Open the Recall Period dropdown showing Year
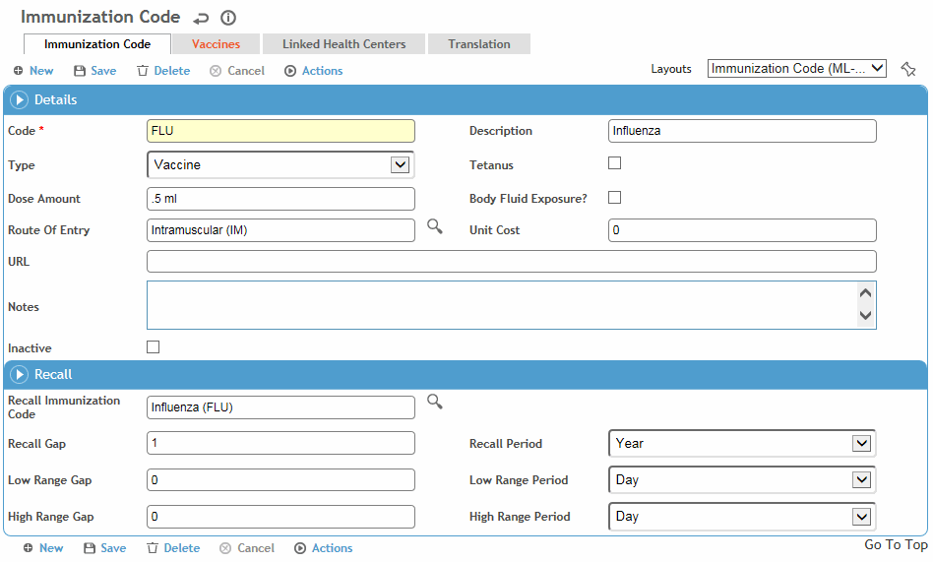933x562 pixels. click(742, 444)
